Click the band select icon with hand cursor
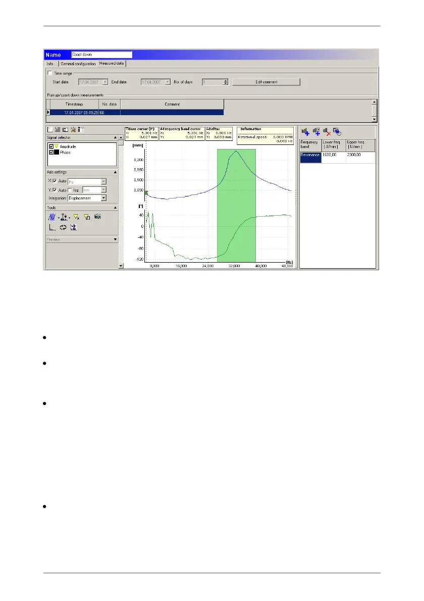424x601 pixels. tap(337, 132)
